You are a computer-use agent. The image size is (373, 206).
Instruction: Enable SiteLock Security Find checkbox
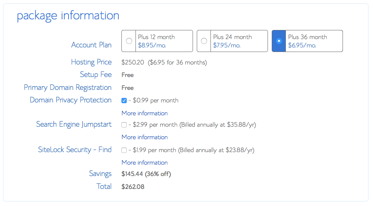[x=124, y=150]
